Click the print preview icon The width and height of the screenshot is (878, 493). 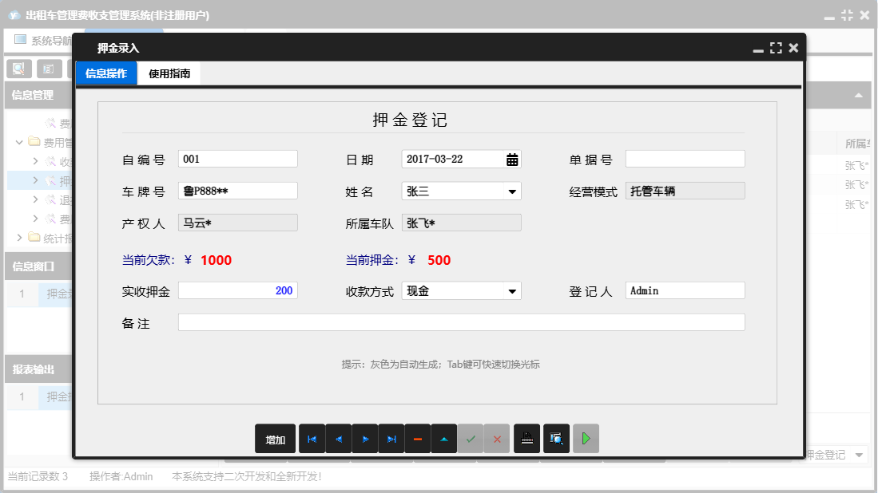click(556, 438)
